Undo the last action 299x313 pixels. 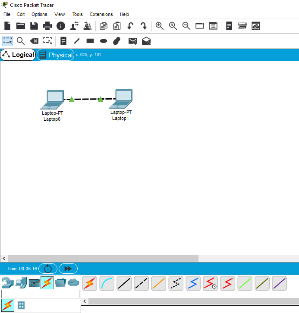coord(130,26)
